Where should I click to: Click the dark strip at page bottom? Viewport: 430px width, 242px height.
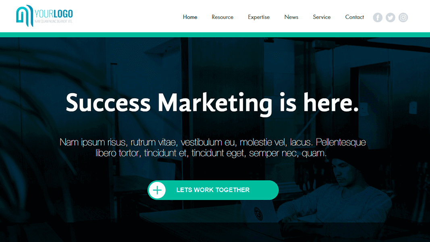[215, 232]
